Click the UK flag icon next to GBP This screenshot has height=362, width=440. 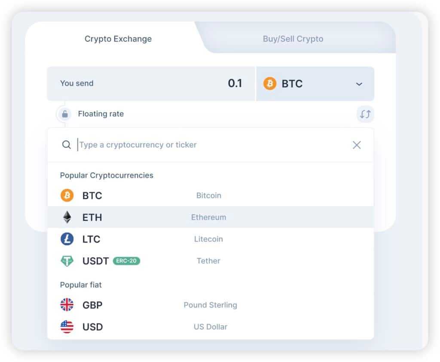pyautogui.click(x=67, y=305)
